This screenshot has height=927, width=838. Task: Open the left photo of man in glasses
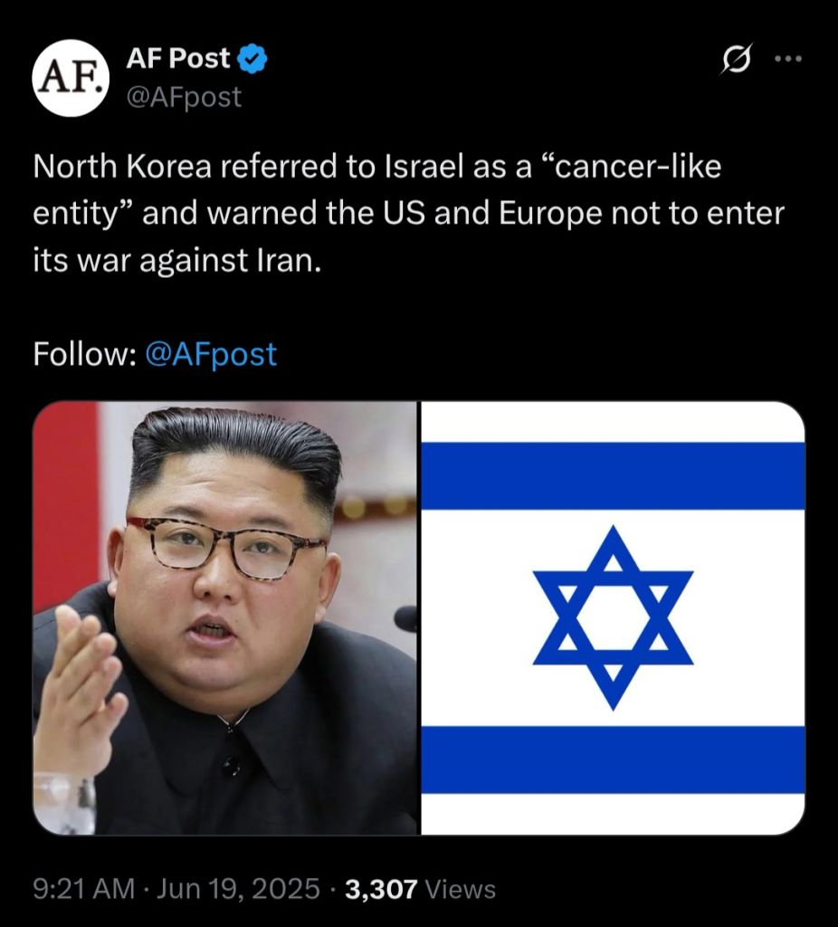pyautogui.click(x=224, y=617)
